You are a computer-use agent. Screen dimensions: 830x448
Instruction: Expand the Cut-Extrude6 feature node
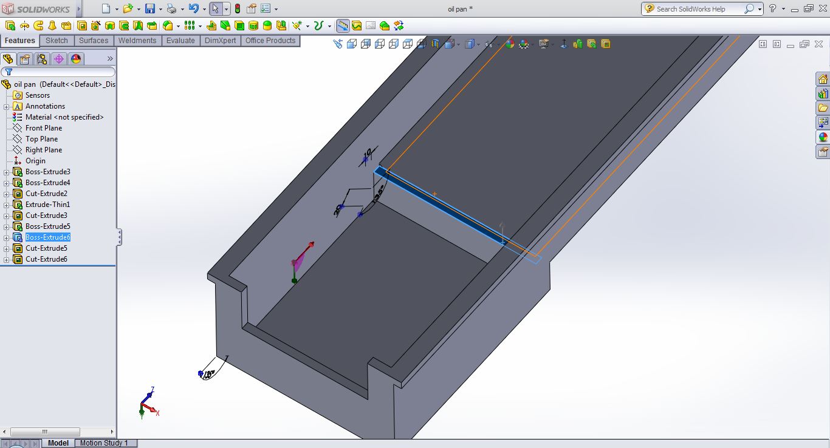coord(6,259)
